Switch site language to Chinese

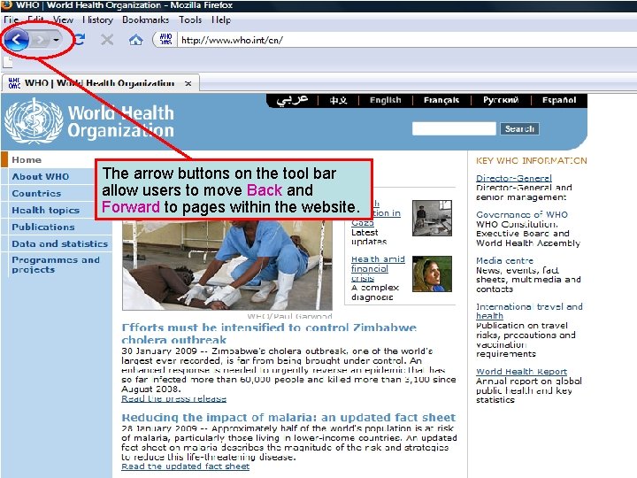pos(338,100)
